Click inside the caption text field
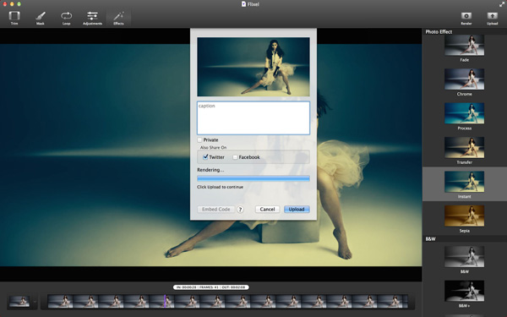The height and width of the screenshot is (317, 507). pyautogui.click(x=253, y=118)
